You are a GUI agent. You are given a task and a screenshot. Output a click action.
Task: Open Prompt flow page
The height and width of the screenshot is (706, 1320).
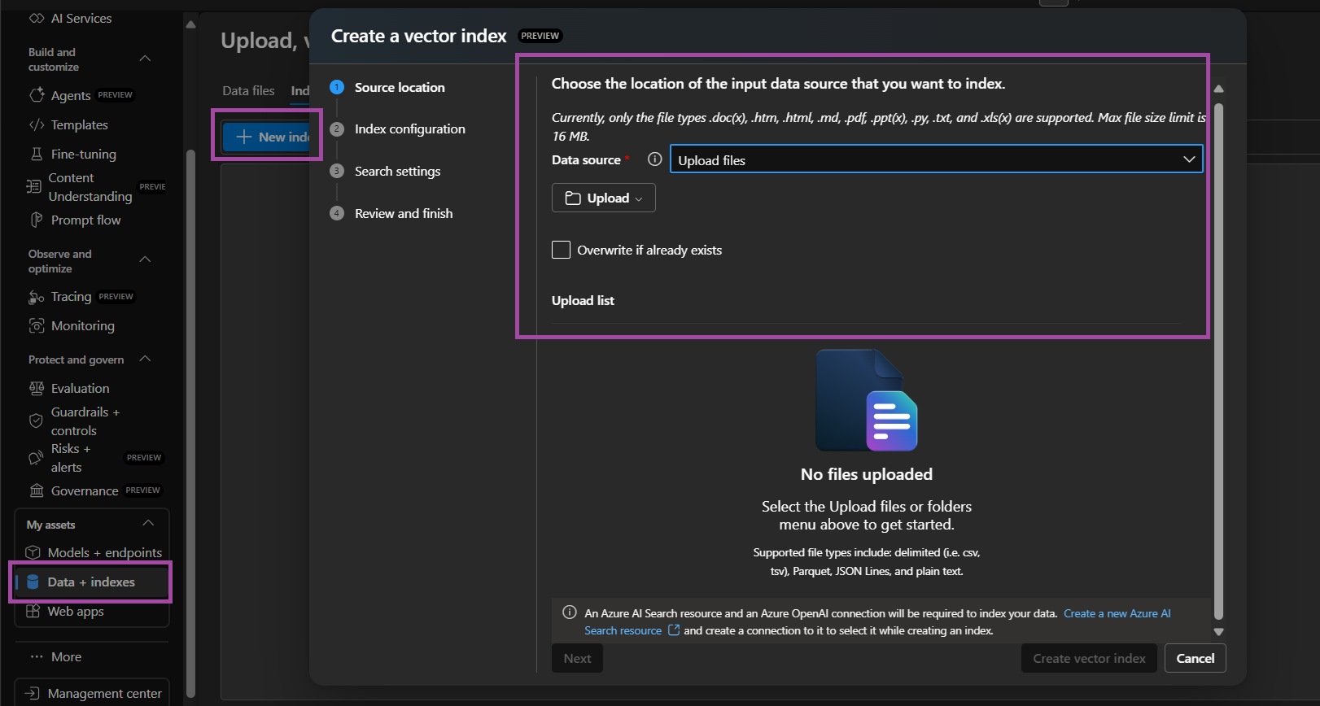85,220
